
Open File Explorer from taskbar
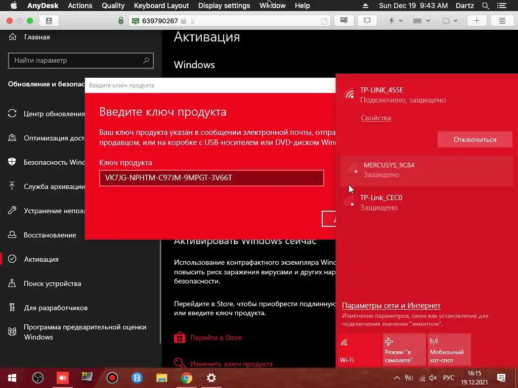pos(161,378)
